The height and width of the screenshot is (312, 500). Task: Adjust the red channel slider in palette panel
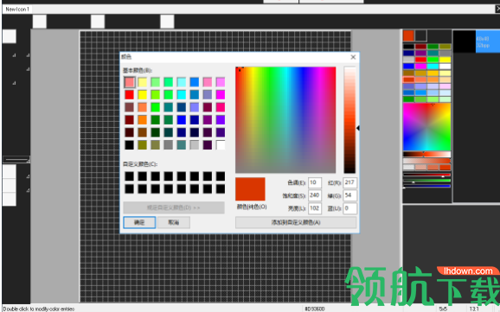point(426,175)
